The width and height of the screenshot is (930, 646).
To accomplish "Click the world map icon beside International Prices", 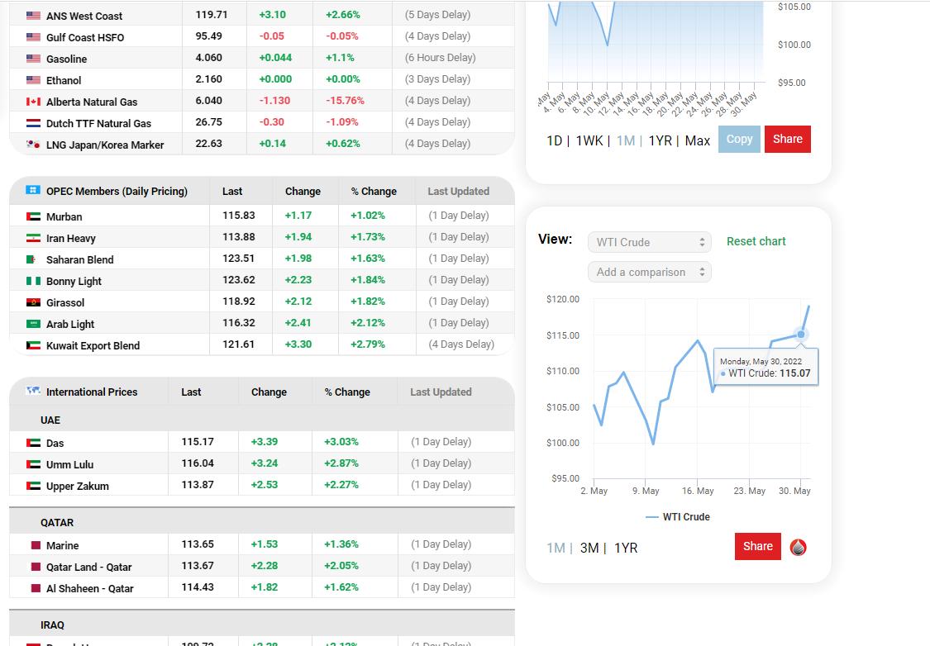I will point(33,391).
